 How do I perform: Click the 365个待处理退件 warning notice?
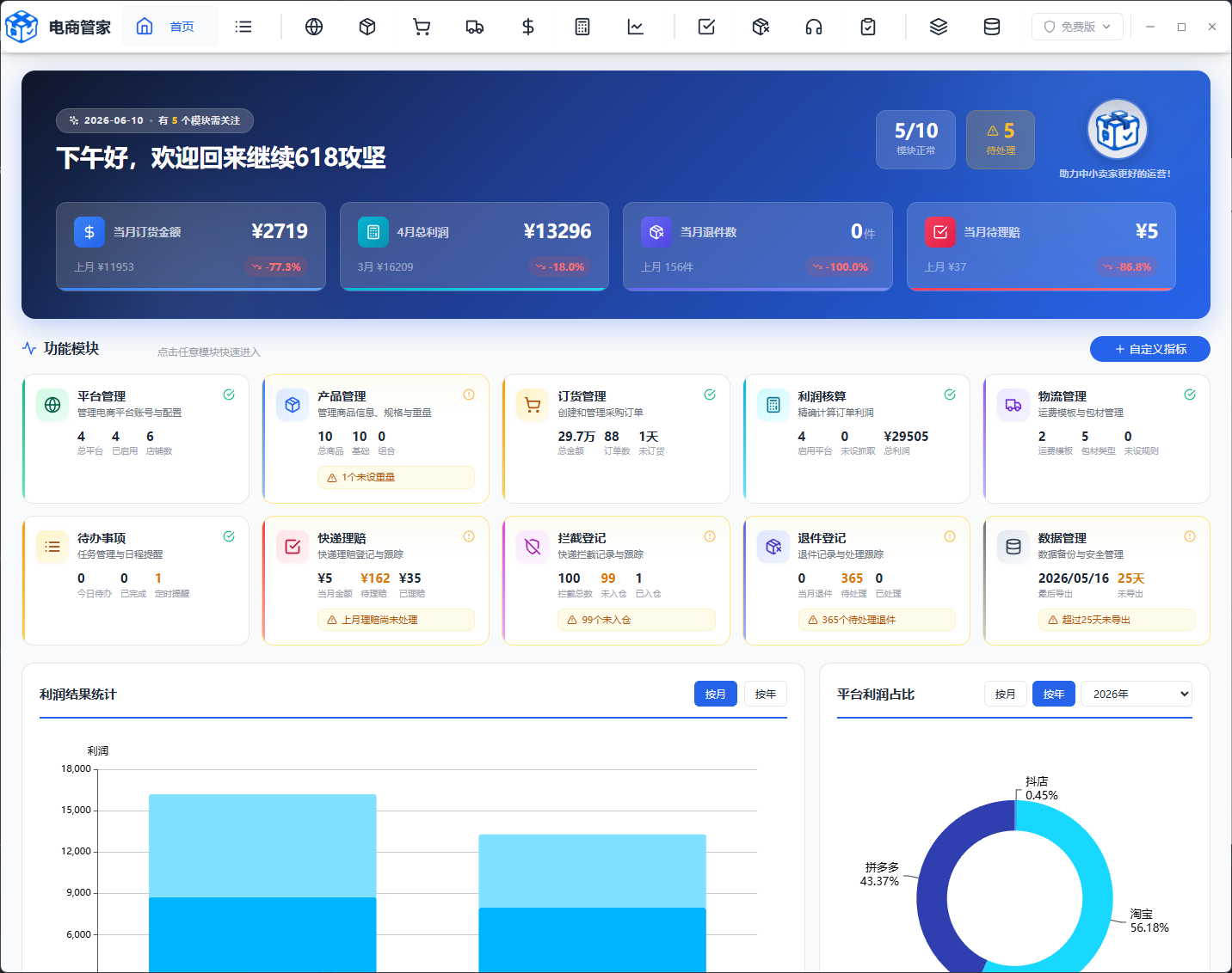click(x=877, y=620)
